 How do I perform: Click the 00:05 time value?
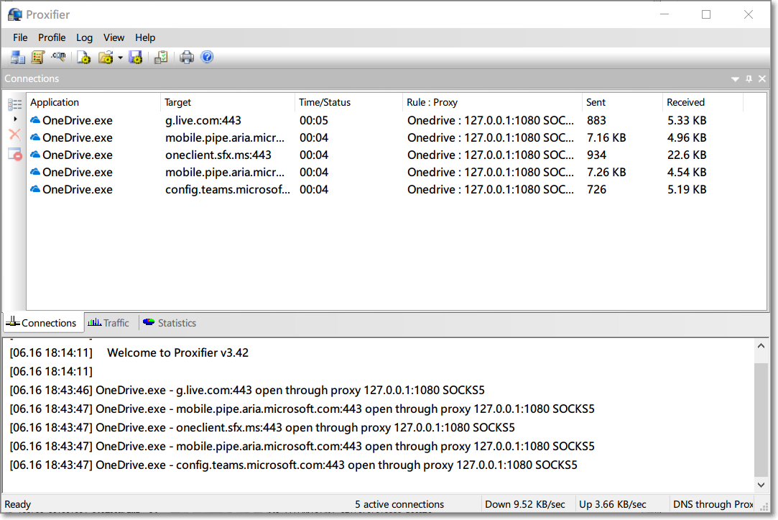pyautogui.click(x=314, y=120)
